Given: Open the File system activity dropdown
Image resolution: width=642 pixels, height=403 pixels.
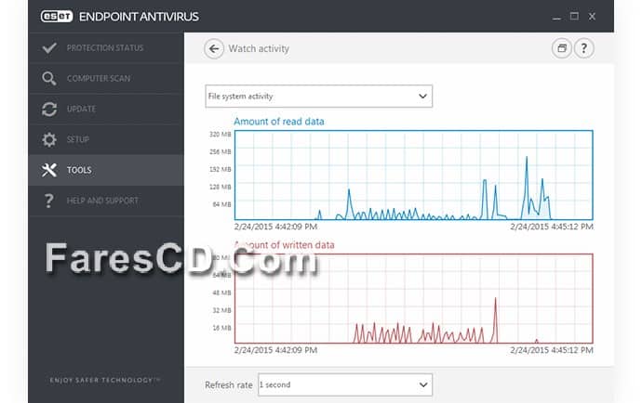Looking at the screenshot, I should click(x=318, y=96).
